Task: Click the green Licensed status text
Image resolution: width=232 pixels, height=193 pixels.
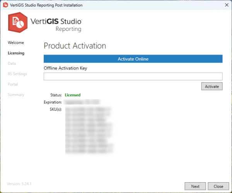Action: coord(73,95)
